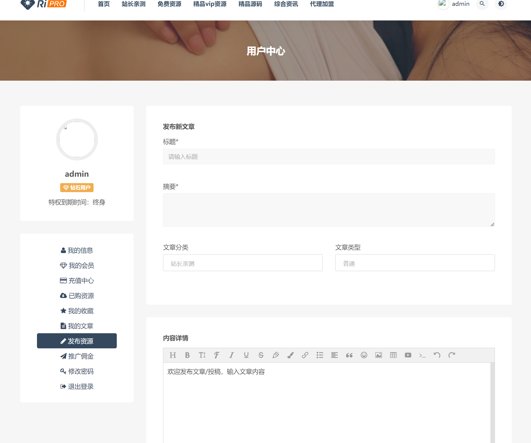Open the search icon in header

[482, 4]
